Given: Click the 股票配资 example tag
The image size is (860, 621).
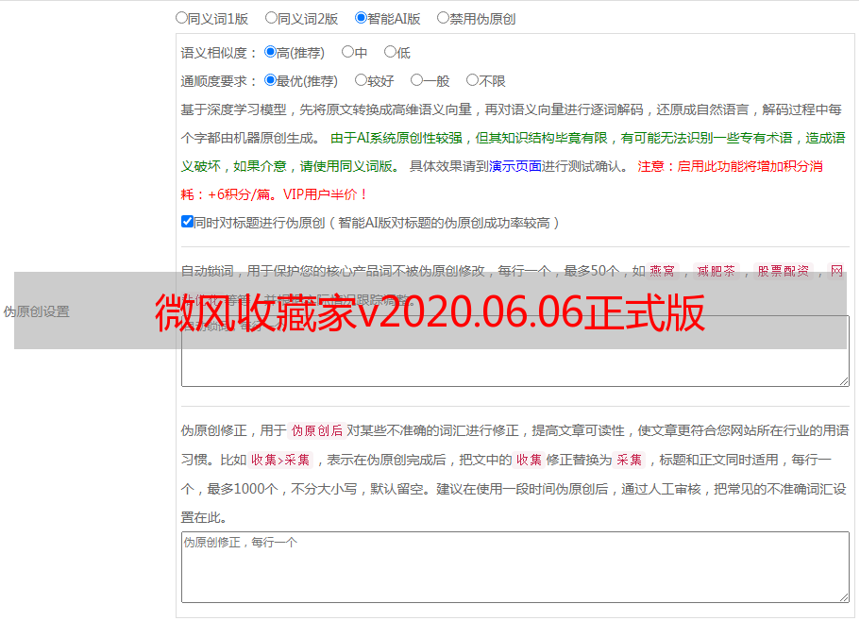Looking at the screenshot, I should coord(784,271).
